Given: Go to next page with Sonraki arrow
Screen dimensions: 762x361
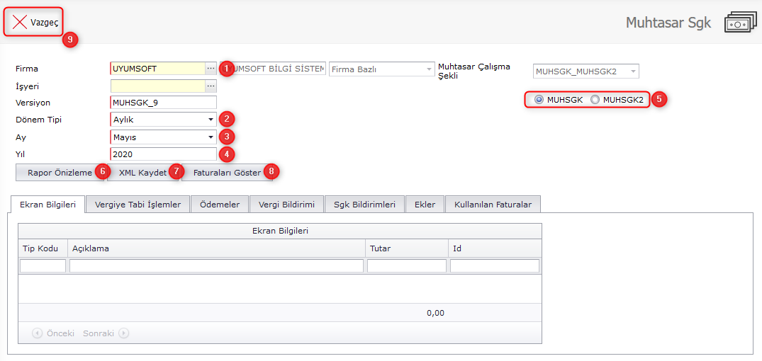Looking at the screenshot, I should [x=123, y=333].
